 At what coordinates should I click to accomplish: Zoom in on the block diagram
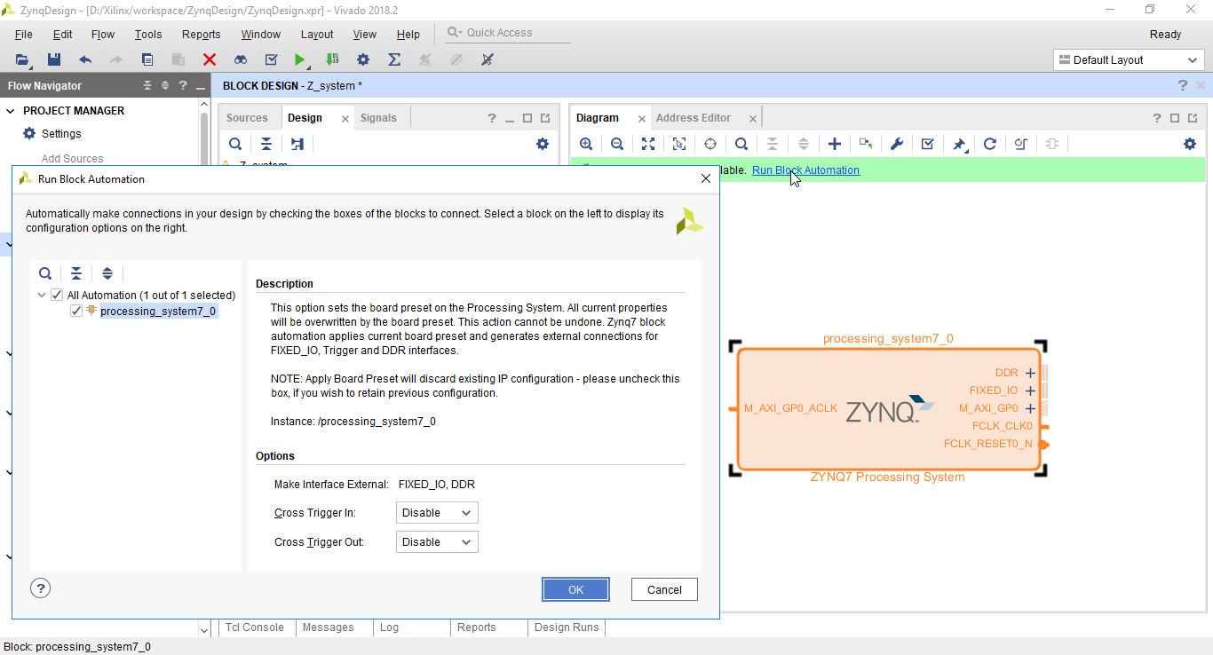click(x=586, y=144)
